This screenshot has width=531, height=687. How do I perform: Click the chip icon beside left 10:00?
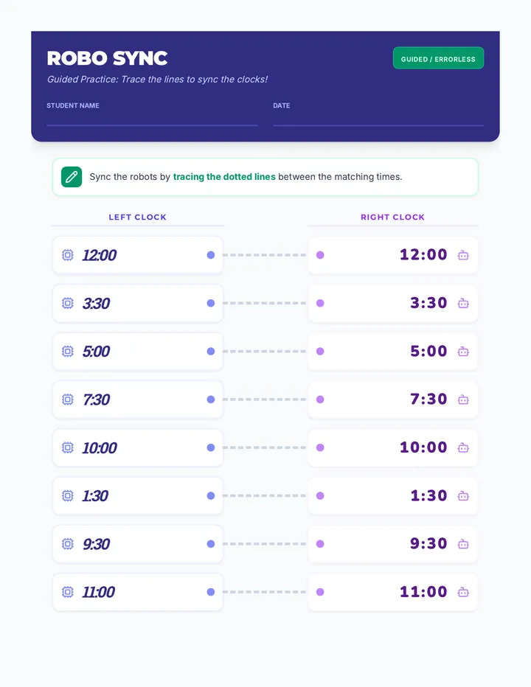point(68,447)
